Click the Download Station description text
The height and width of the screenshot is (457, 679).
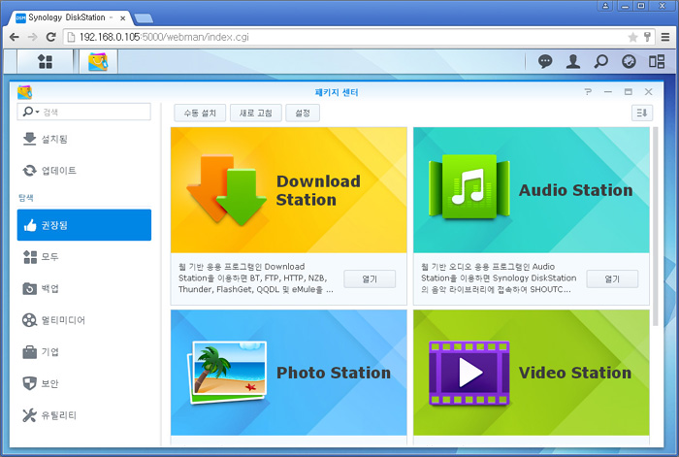tap(256, 278)
